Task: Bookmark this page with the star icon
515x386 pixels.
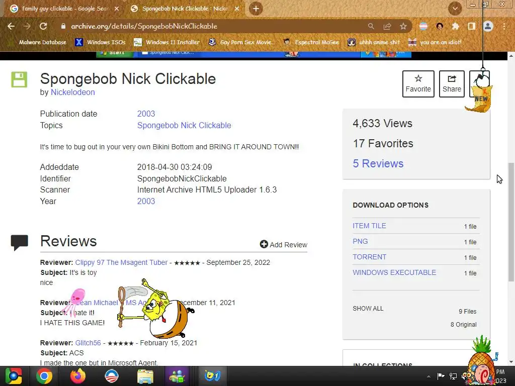Action: 403,26
